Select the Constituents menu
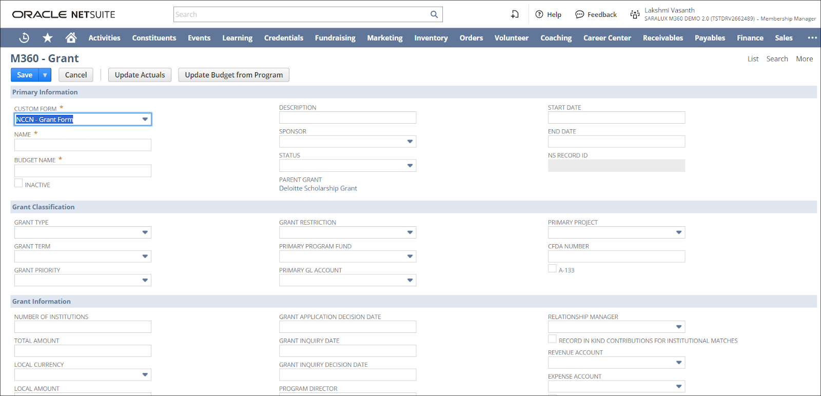Screen dimensions: 821x396 click(154, 37)
